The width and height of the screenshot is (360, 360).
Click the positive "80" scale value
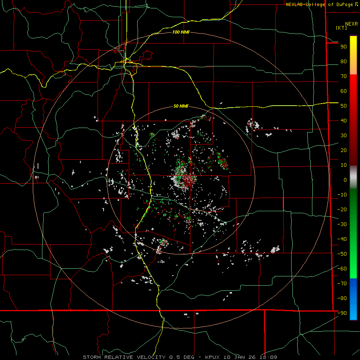click(x=344, y=62)
